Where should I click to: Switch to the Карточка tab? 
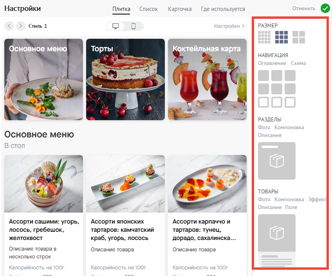click(180, 9)
